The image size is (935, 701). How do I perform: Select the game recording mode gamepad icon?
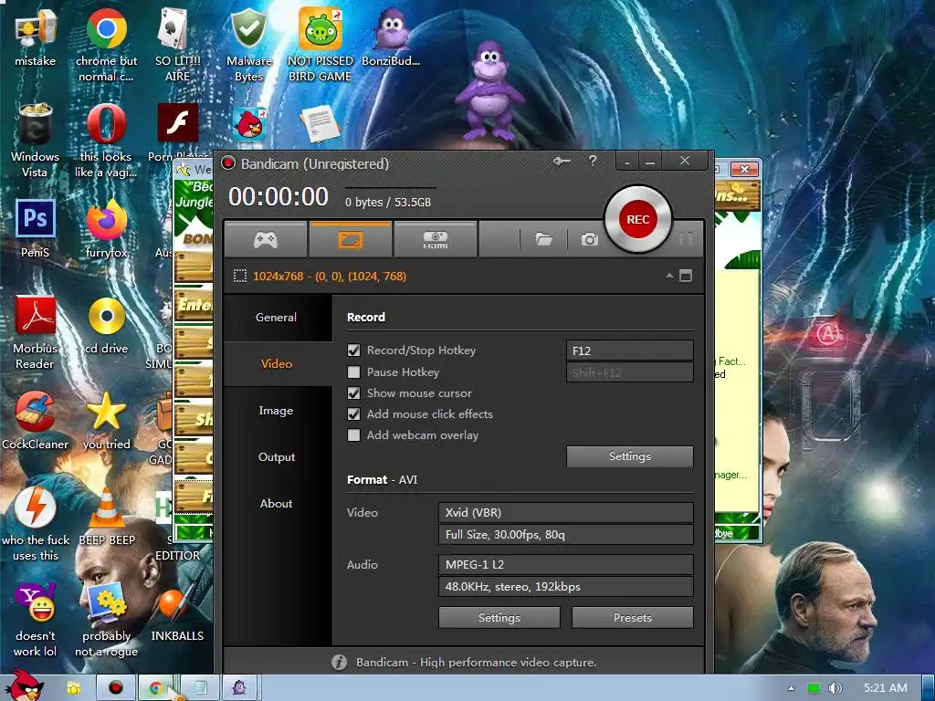coord(266,240)
